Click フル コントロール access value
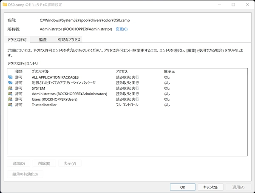 [127, 105]
